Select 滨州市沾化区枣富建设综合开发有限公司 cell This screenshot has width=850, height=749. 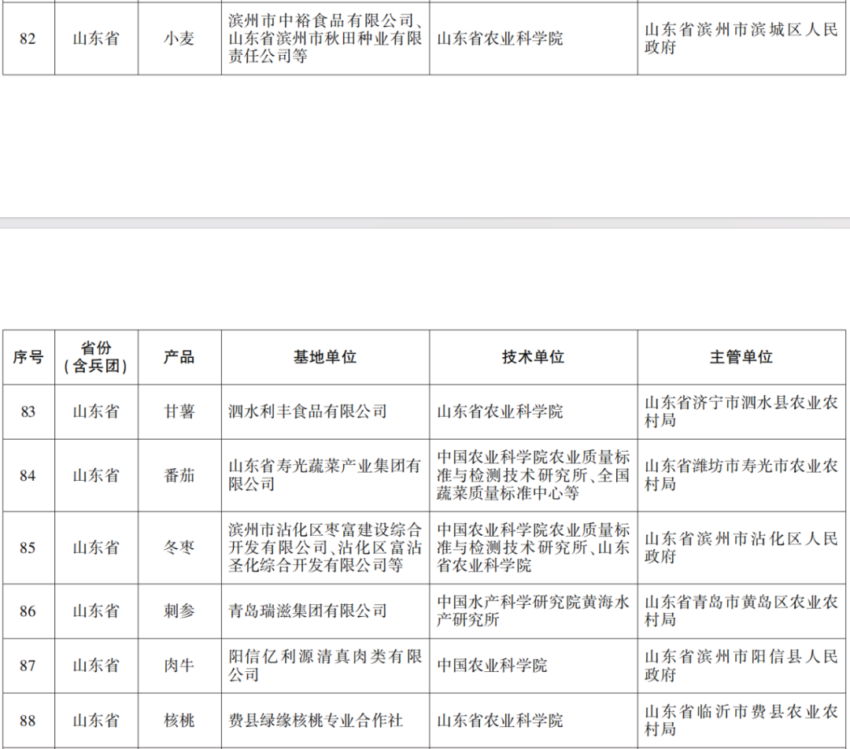click(x=325, y=548)
